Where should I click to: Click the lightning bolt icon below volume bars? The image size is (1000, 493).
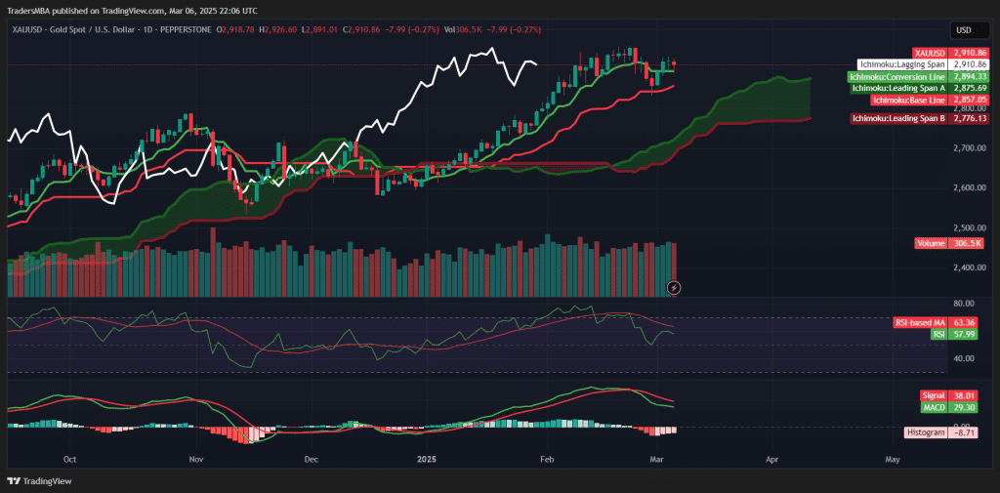point(673,287)
